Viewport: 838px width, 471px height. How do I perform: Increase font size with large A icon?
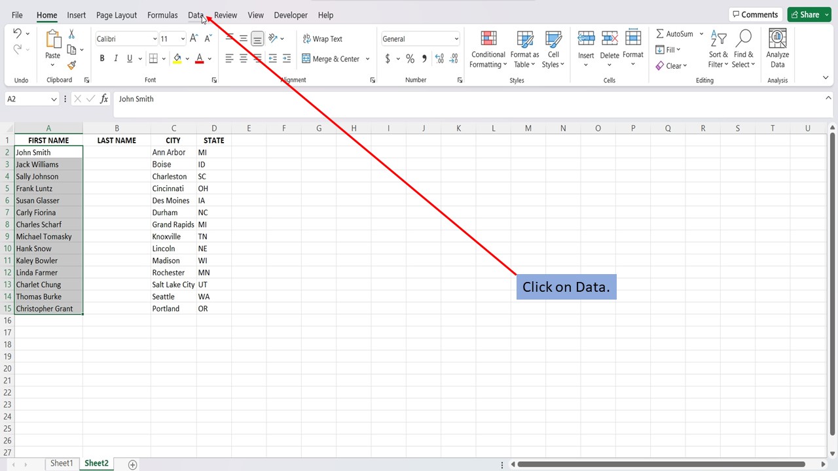click(194, 39)
